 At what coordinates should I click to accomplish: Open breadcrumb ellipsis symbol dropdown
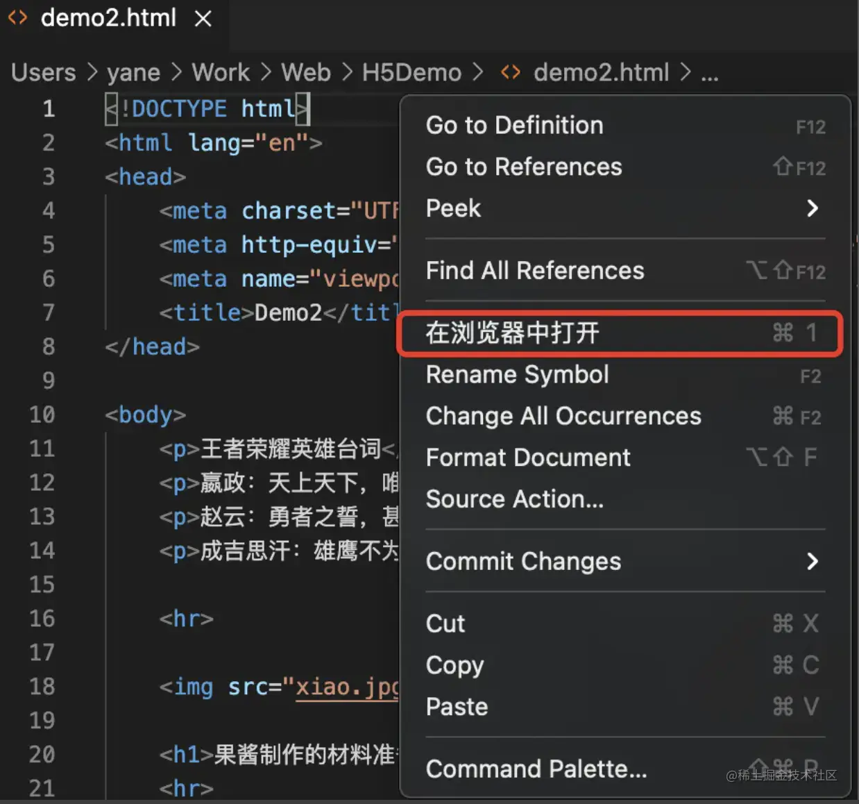[x=710, y=73]
